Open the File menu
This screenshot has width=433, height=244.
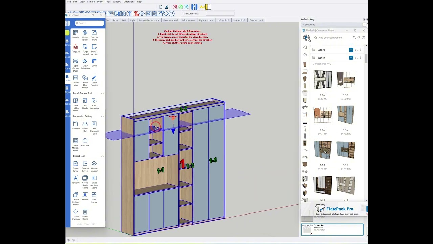point(69,2)
